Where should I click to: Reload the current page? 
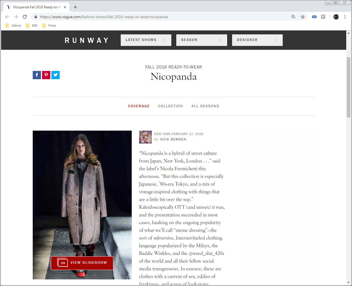click(25, 16)
